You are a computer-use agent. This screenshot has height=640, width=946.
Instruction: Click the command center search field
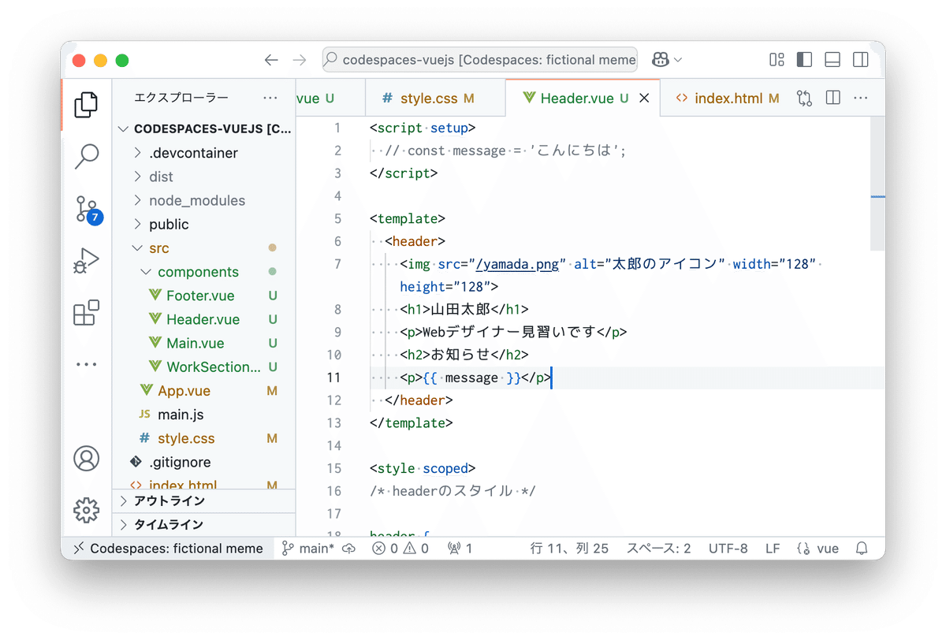pyautogui.click(x=479, y=60)
